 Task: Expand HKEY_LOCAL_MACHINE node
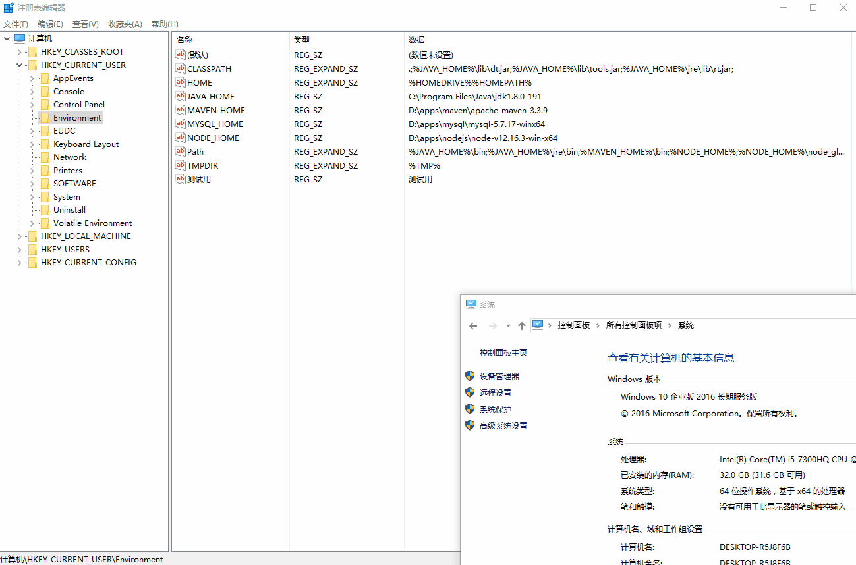click(20, 236)
